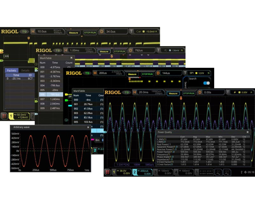This screenshot has width=255, height=204.
Task: Open the red grid function menu icon in the Power Quality scope
Action: pos(108,172)
